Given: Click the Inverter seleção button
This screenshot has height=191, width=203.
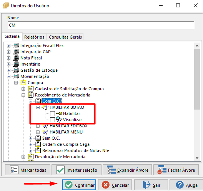Looking at the screenshot, I should tap(77, 170).
